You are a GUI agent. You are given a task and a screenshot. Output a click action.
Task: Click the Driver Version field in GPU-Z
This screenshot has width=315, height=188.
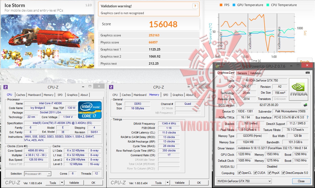272,148
